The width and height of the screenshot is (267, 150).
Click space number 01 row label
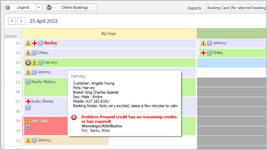[18, 43]
